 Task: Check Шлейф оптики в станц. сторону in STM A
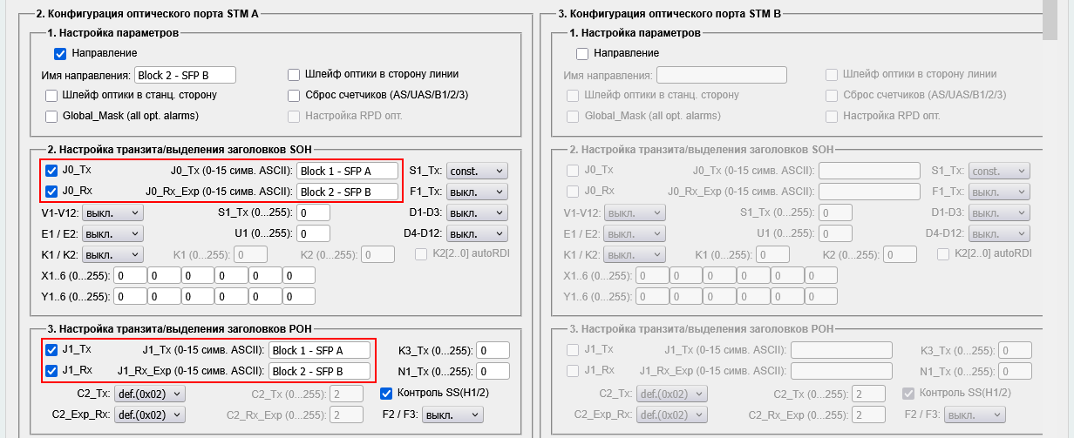(x=51, y=95)
